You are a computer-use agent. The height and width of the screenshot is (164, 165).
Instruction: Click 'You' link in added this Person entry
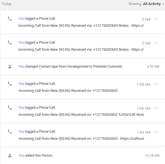point(21,156)
